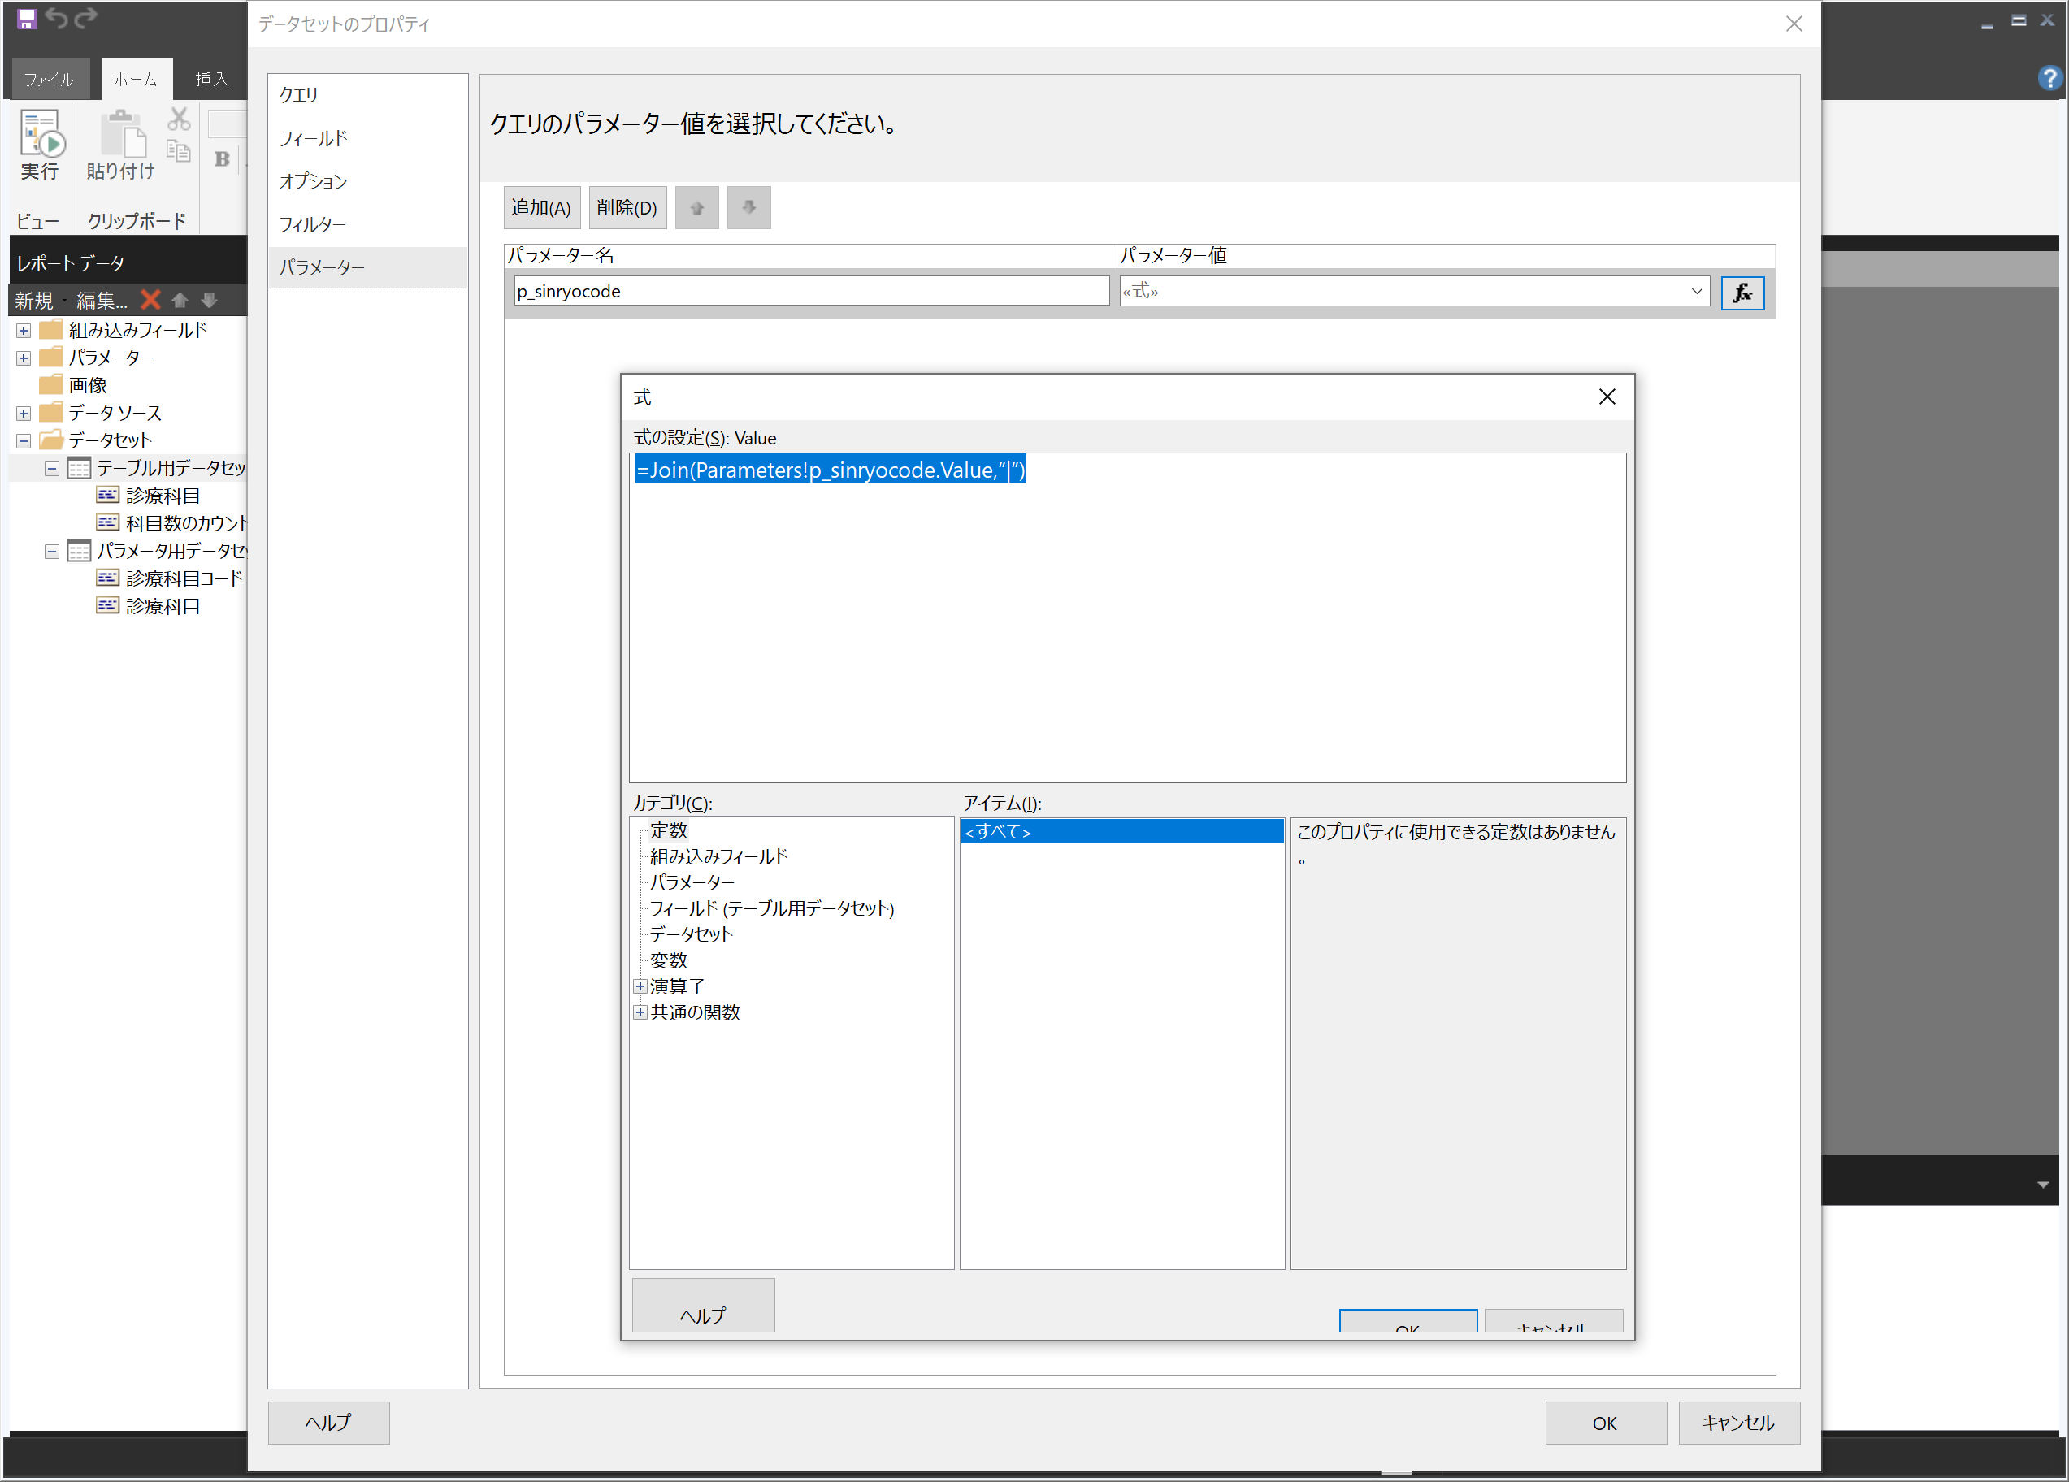2069x1482 pixels.
Task: Click the p_sinryocode parameter name field
Action: tap(810, 292)
